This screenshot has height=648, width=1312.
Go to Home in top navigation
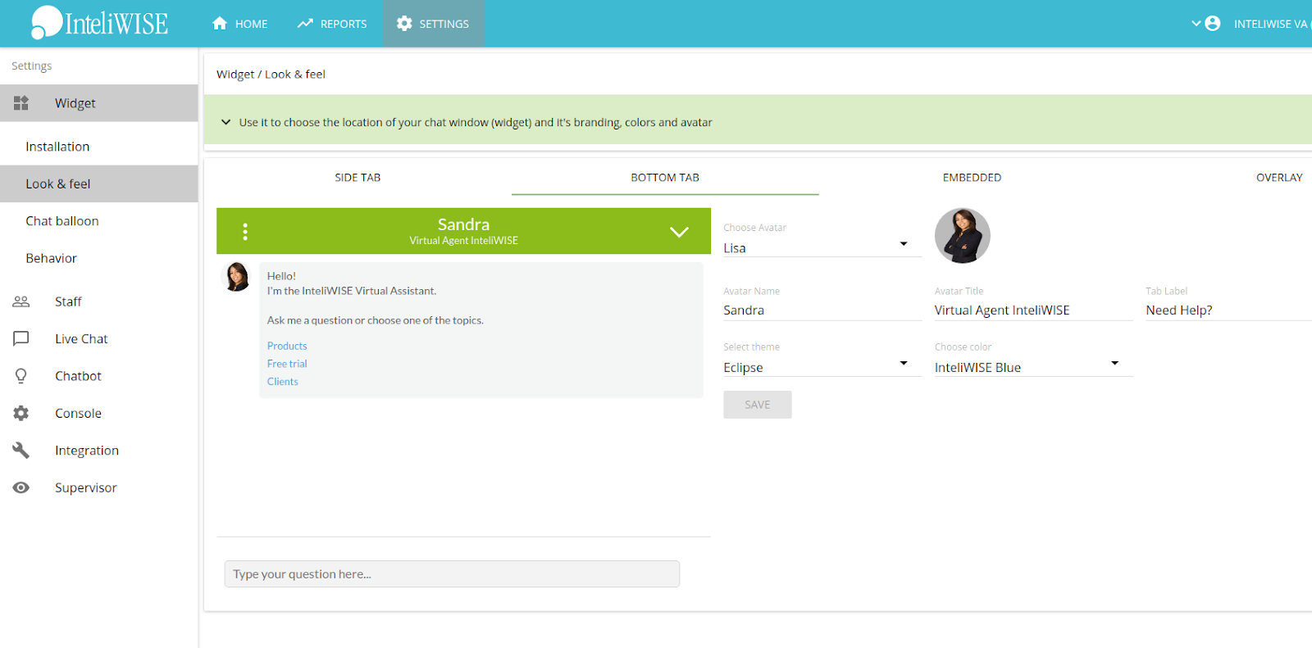point(240,24)
